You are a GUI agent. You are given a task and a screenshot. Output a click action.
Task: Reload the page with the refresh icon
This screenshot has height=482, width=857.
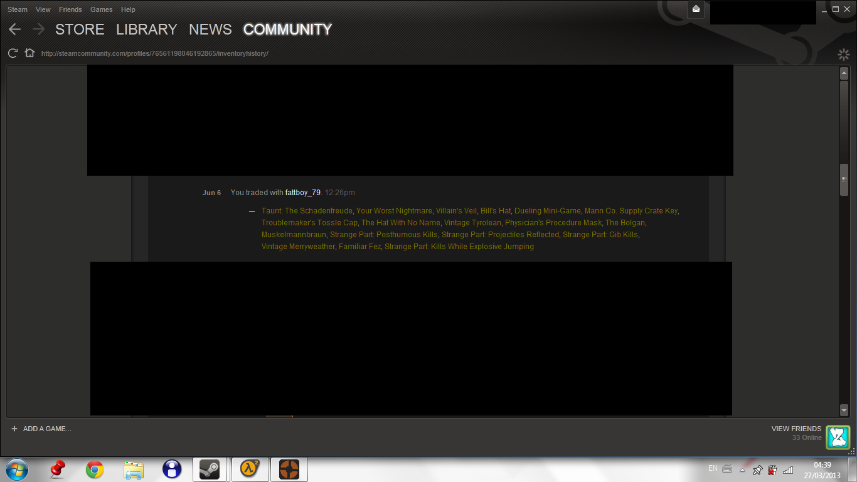(13, 53)
